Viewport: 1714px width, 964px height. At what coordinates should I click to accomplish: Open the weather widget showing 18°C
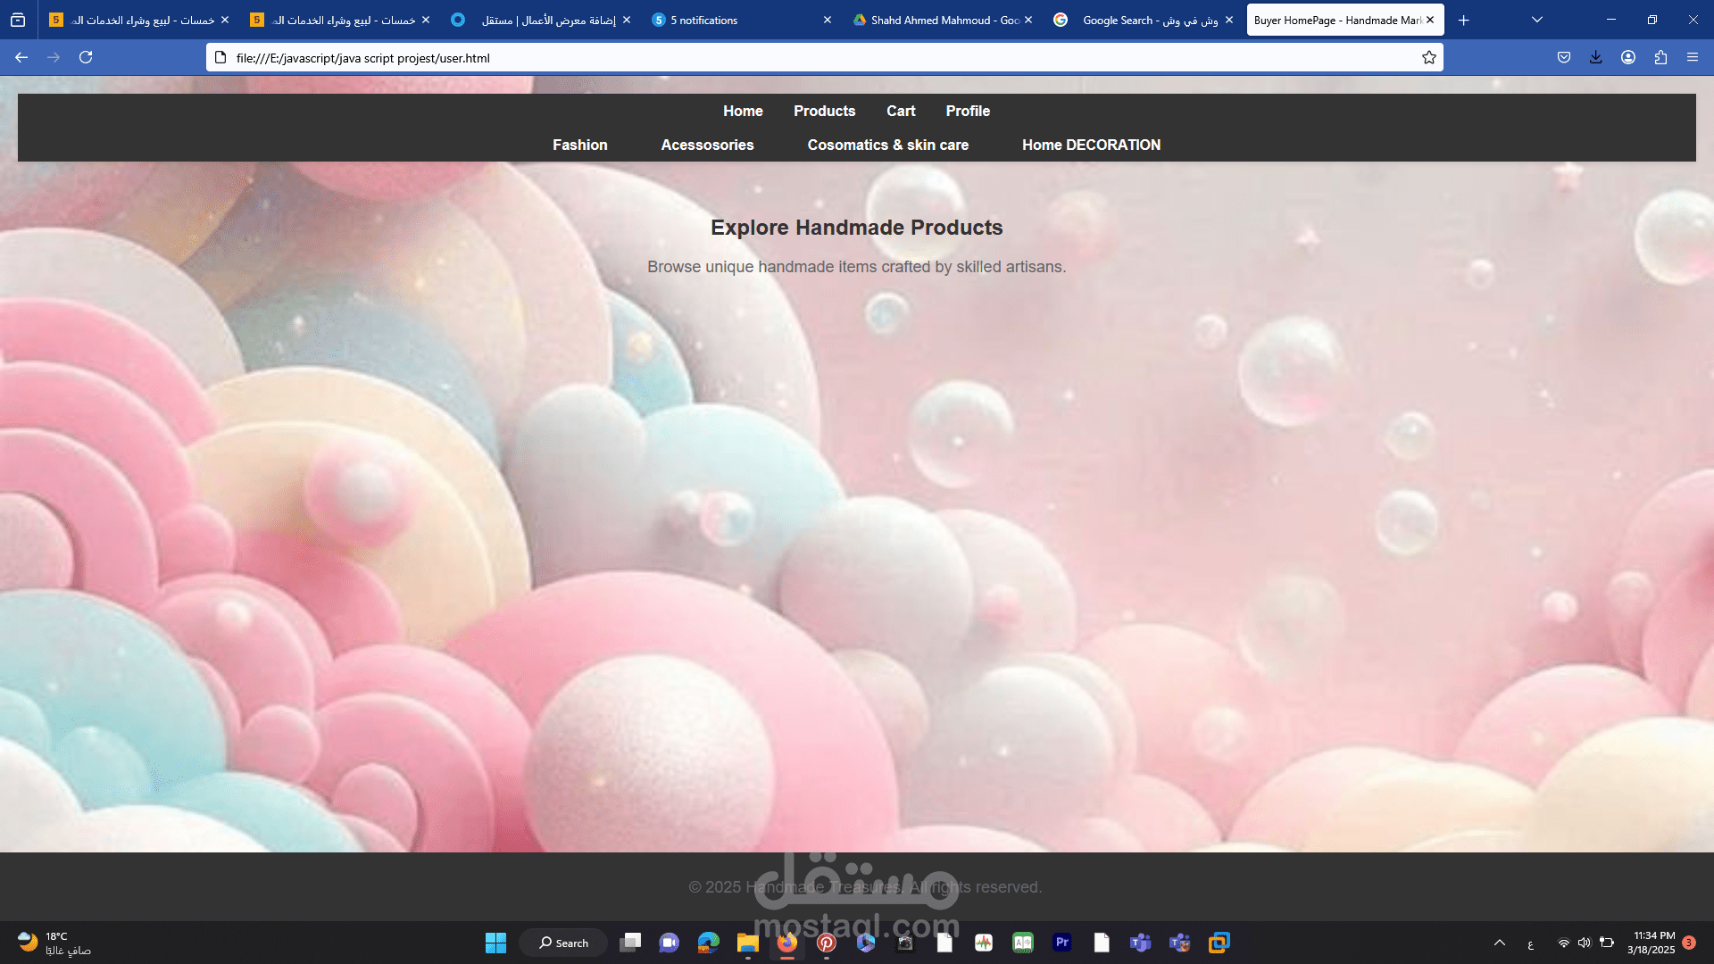coord(54,943)
